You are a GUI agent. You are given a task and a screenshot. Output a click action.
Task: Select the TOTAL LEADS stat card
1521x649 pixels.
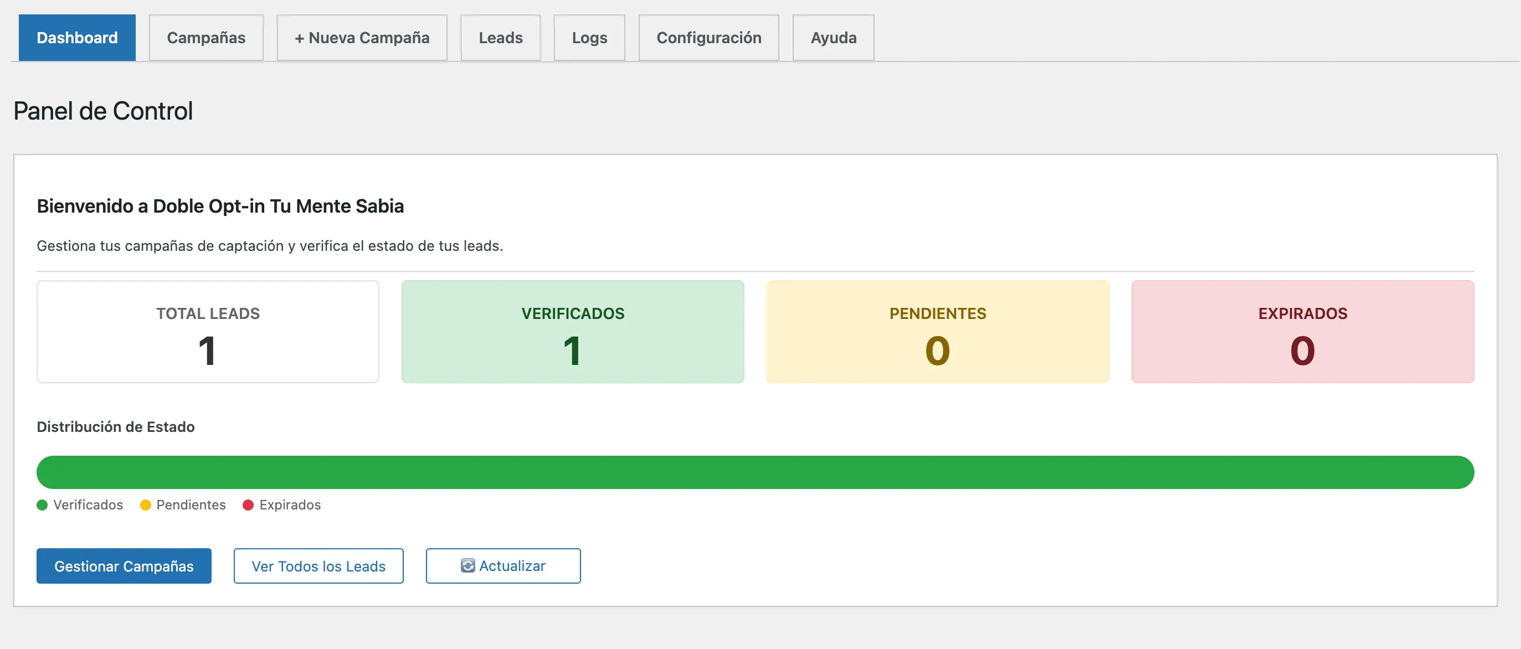pos(208,332)
